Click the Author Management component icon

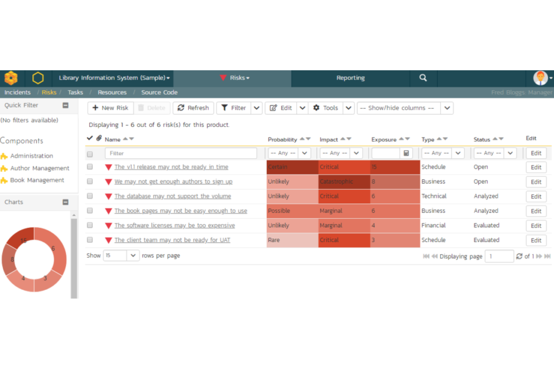(5, 168)
